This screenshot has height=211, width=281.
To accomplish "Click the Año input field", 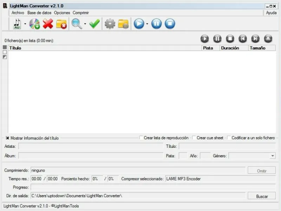I will pyautogui.click(x=205, y=155).
